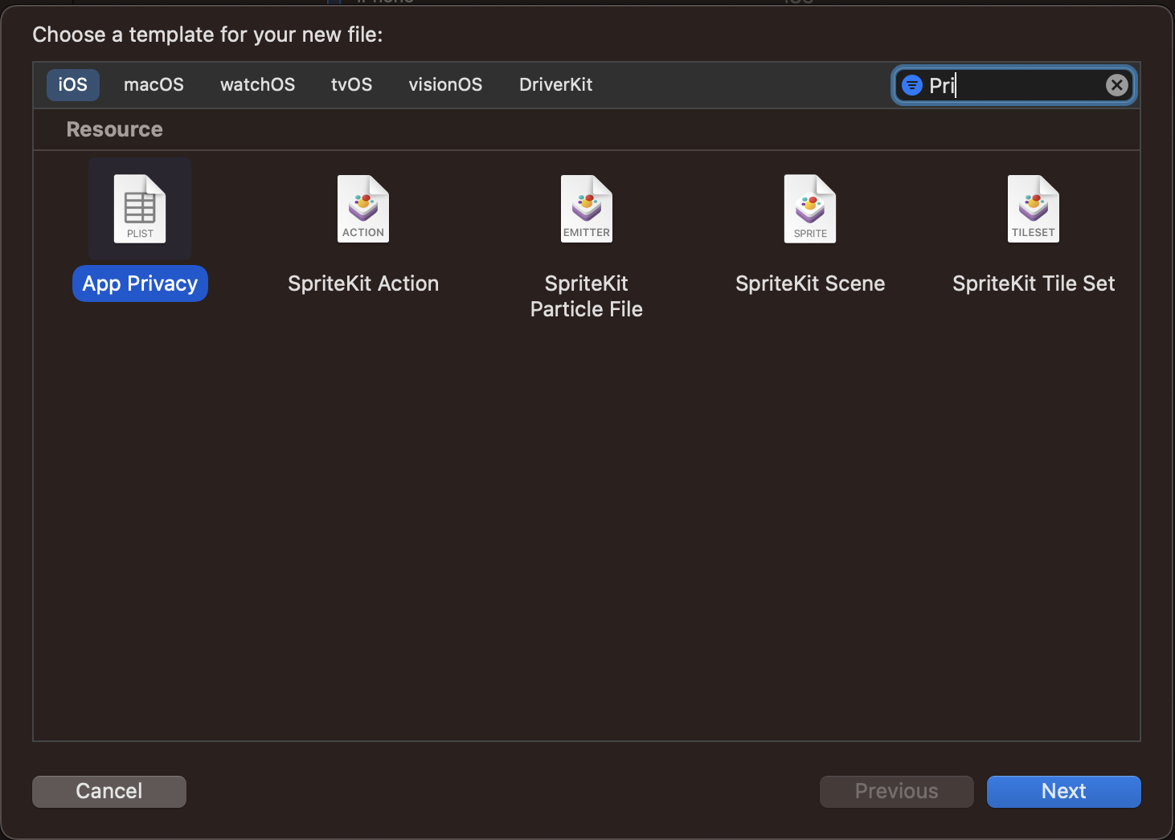Click Next to continue with template
The image size is (1175, 840).
click(x=1064, y=792)
